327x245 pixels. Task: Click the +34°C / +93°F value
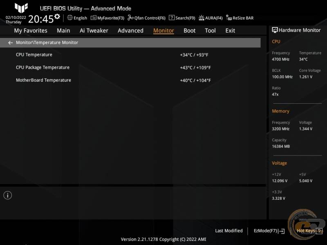(194, 55)
